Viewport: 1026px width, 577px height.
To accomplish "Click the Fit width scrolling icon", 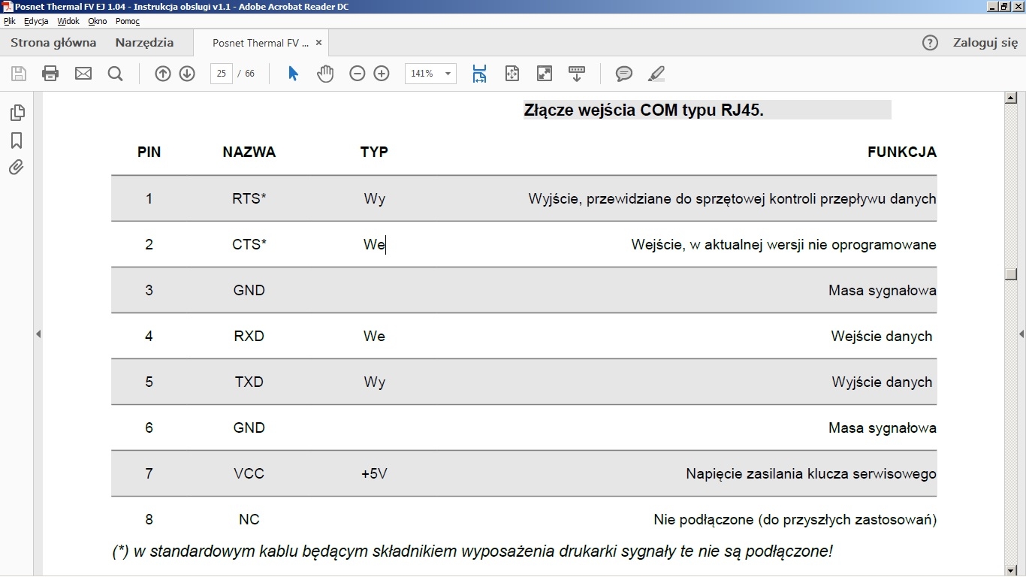I will 479,74.
